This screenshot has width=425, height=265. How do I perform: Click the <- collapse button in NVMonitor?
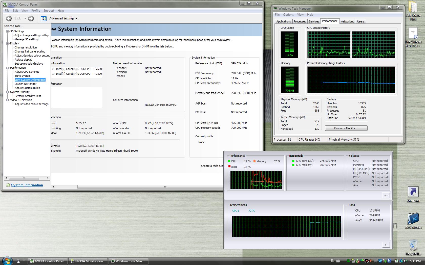coord(386,245)
